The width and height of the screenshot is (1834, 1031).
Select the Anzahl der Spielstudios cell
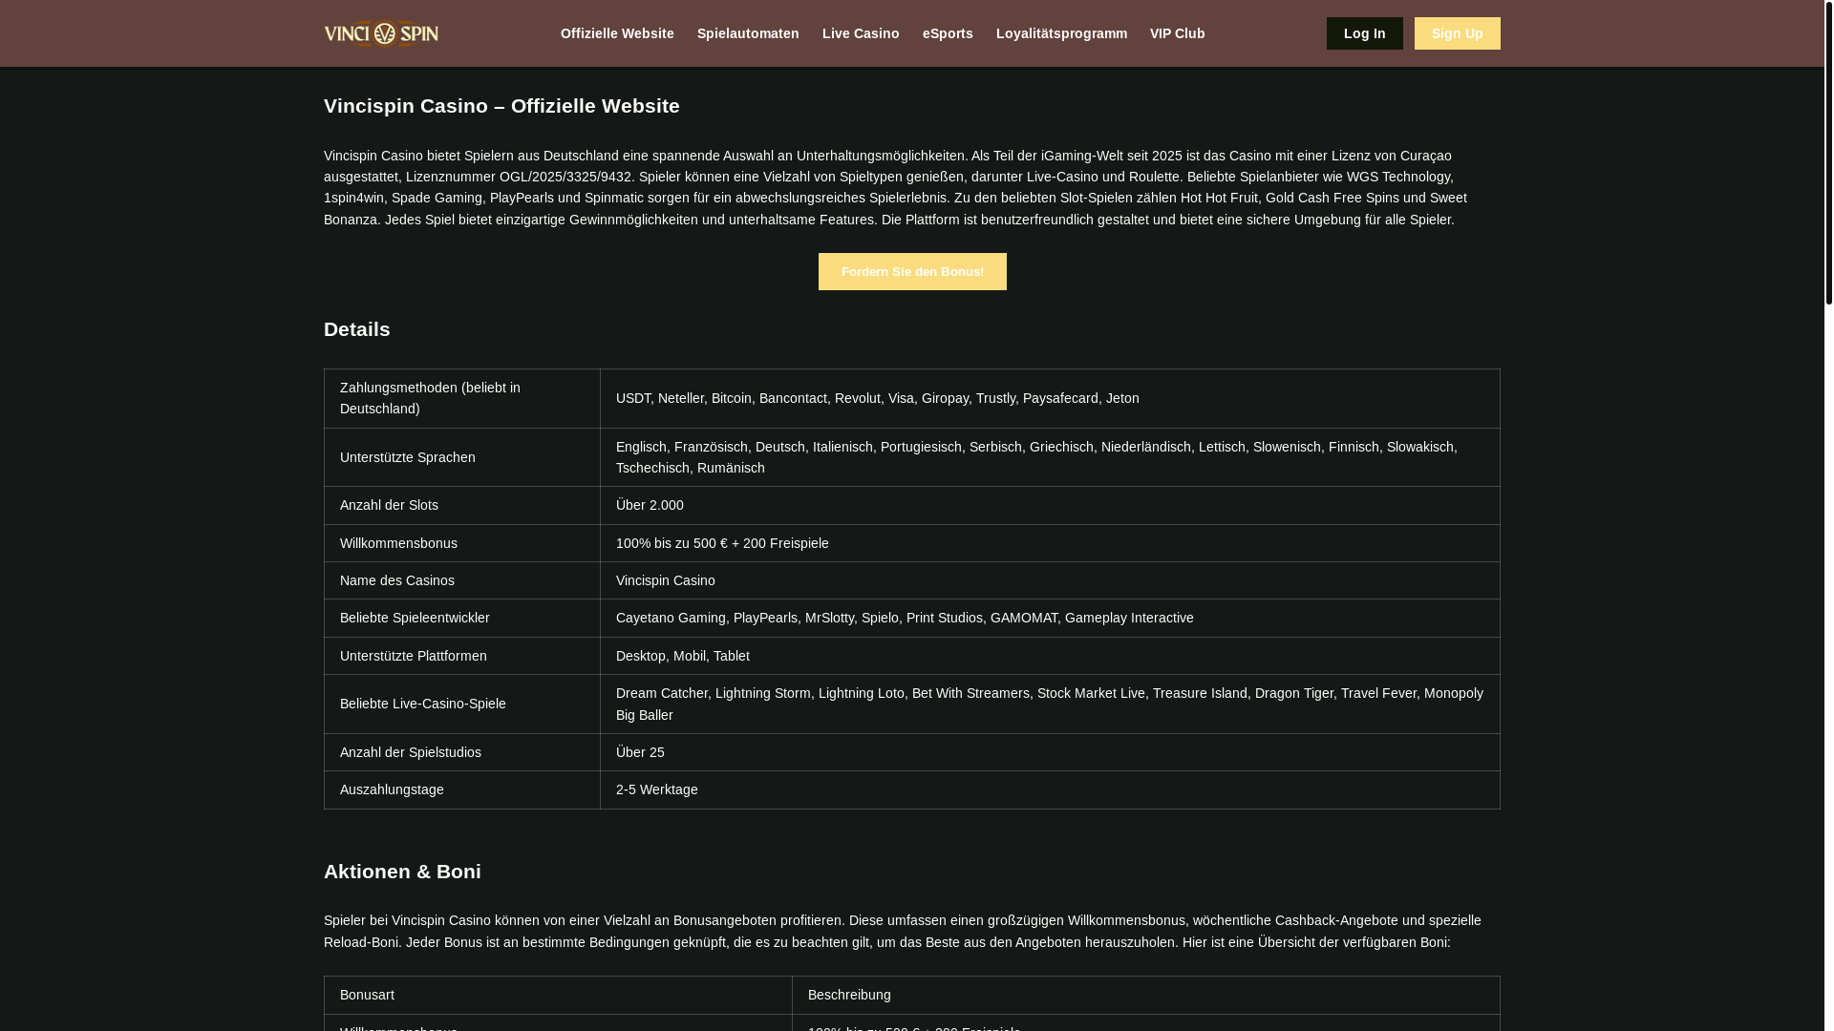pos(462,752)
